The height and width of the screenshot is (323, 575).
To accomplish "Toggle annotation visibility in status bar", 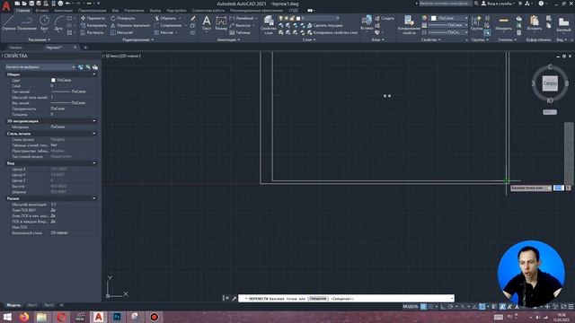I will [x=502, y=307].
